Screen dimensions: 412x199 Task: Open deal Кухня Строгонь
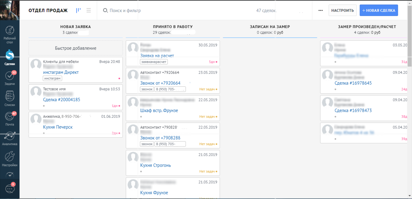coord(156,165)
